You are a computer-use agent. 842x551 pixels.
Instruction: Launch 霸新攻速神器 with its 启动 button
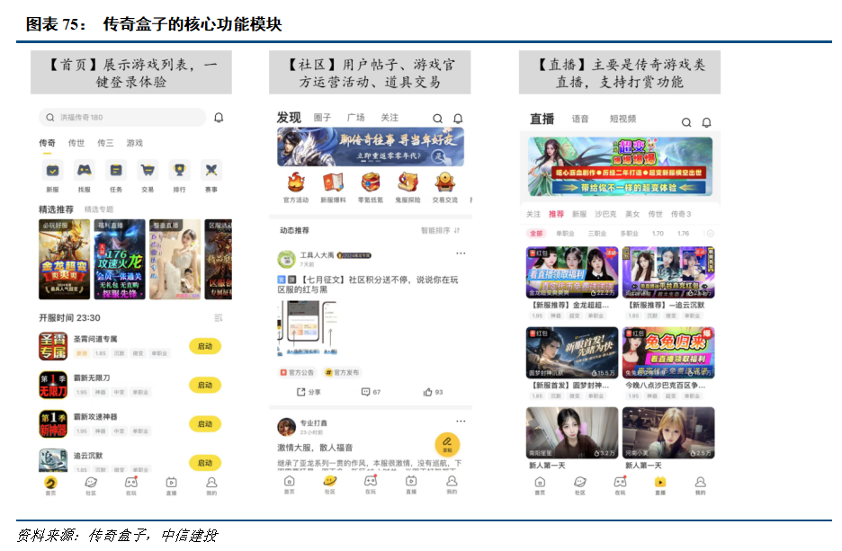tap(205, 424)
